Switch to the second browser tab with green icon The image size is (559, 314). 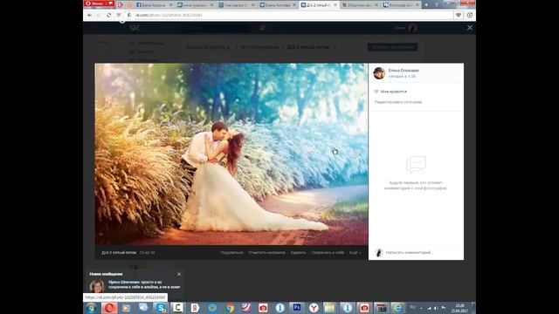[195, 5]
